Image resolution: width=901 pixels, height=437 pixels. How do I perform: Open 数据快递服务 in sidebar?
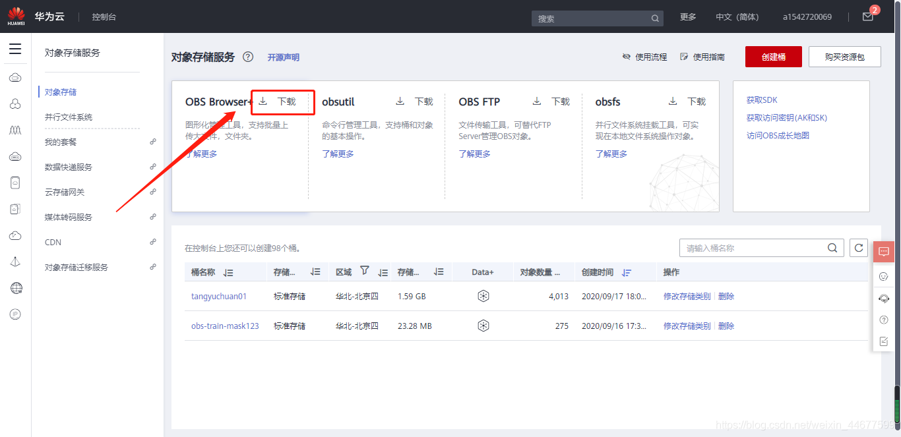tap(69, 167)
